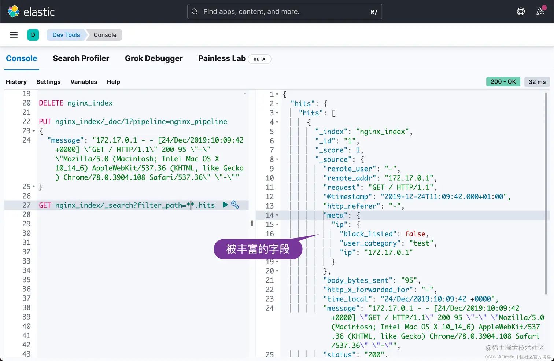554x361 pixels.
Task: Click the "user_category": "test" line
Action: point(388,243)
